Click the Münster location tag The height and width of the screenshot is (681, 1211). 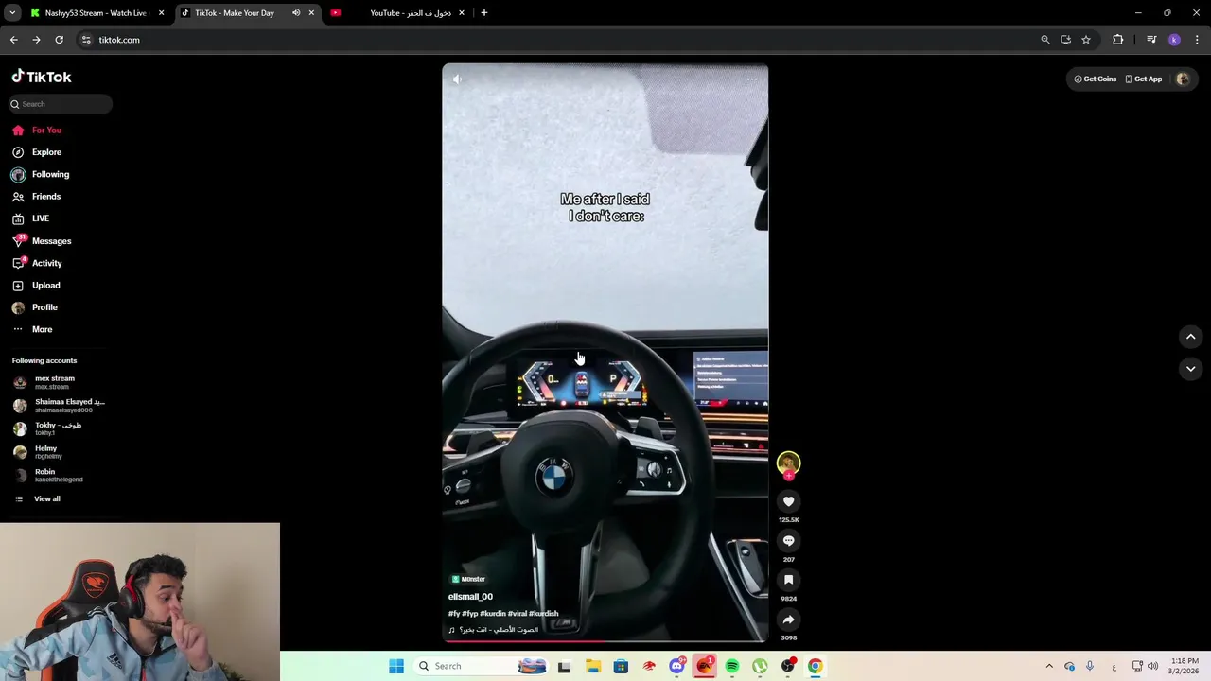coord(468,579)
